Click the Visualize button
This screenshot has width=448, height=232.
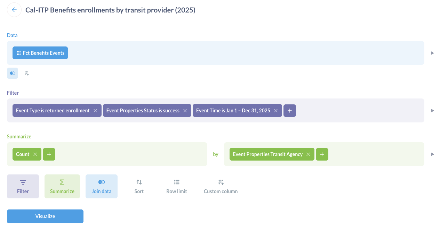click(x=45, y=216)
